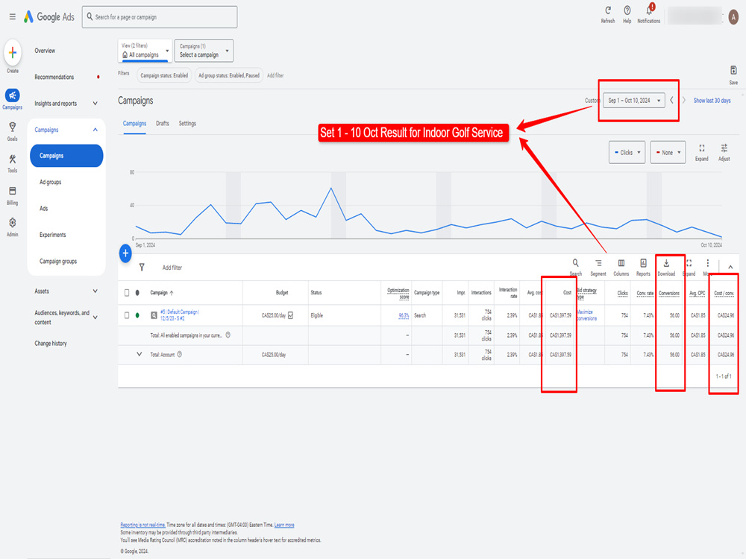Open the Columns tool
This screenshot has width=746, height=559.
coord(621,263)
